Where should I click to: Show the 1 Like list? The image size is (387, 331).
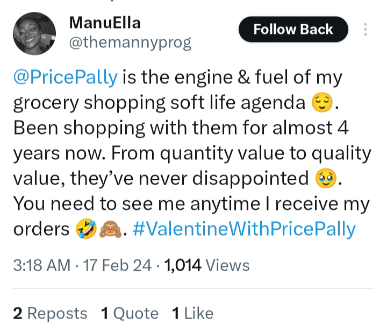192,313
